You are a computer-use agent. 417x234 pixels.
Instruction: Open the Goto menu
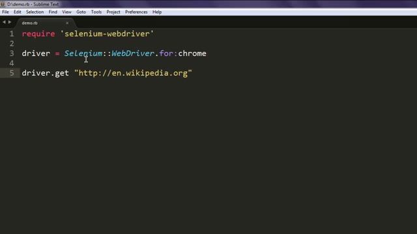[x=81, y=12]
